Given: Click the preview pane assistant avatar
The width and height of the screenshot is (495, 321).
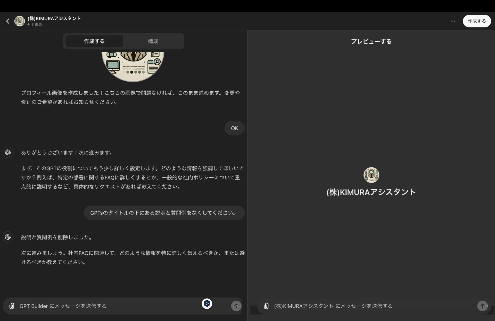Looking at the screenshot, I should click(371, 175).
